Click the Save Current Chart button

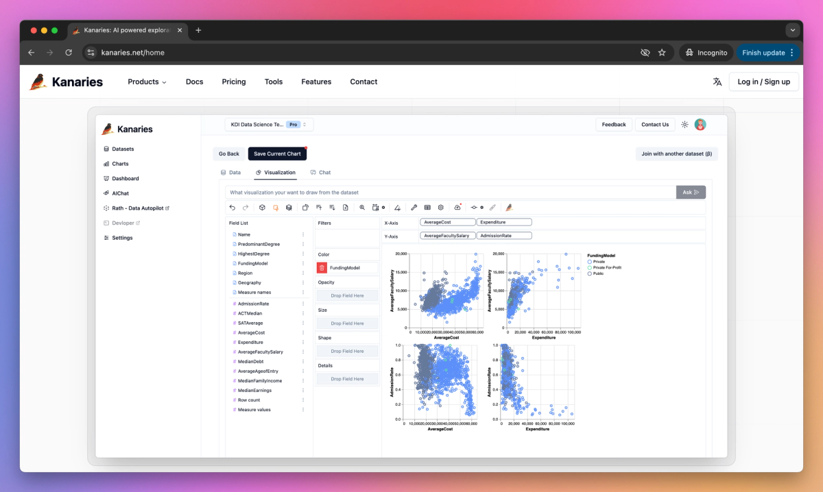(277, 154)
